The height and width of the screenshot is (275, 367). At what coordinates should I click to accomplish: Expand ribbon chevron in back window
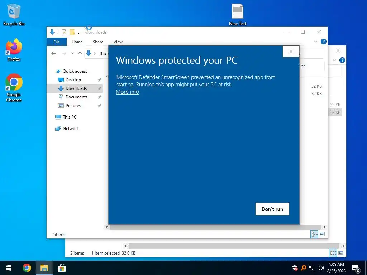tap(334, 60)
